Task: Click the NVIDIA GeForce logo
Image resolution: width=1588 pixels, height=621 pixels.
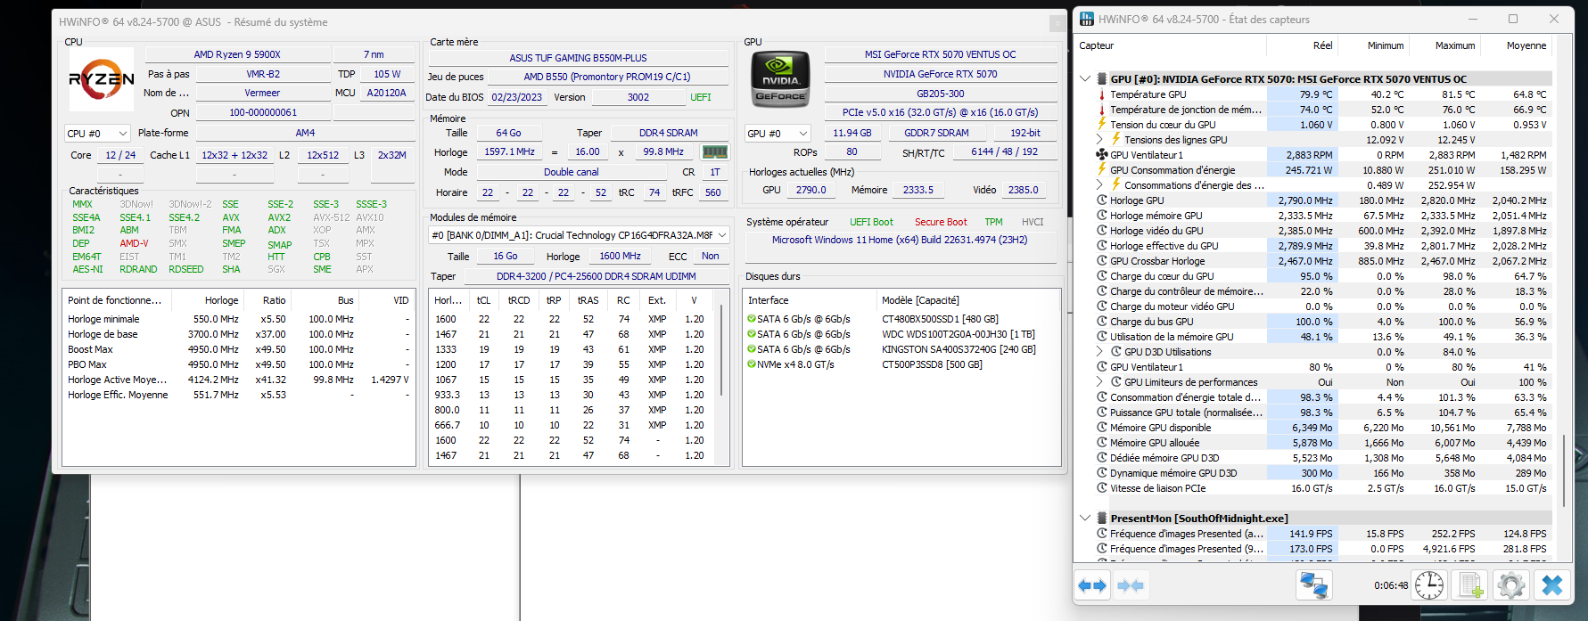Action: [x=780, y=79]
